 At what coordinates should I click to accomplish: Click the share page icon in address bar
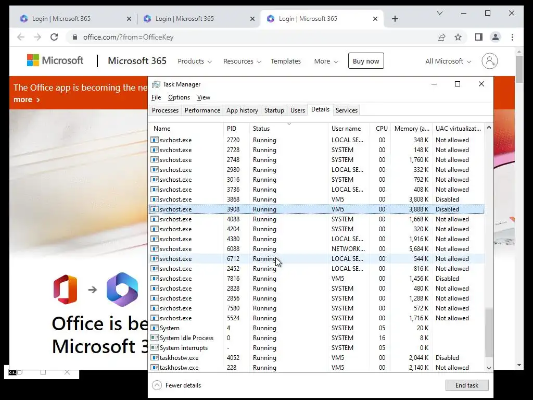tap(441, 37)
